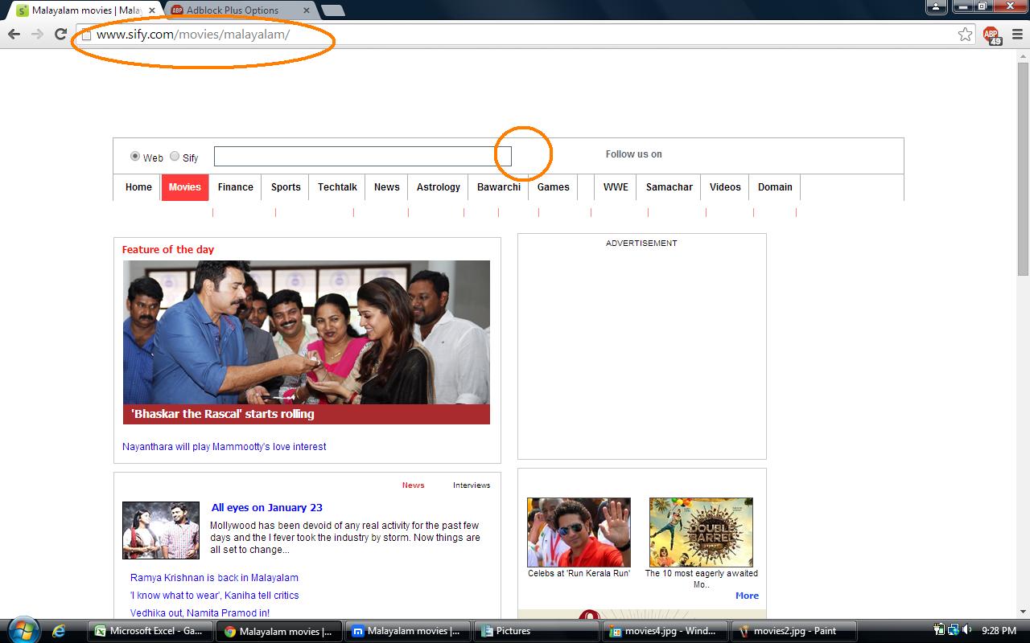This screenshot has height=643, width=1030.
Task: Open the Domain navigation item
Action: point(775,187)
